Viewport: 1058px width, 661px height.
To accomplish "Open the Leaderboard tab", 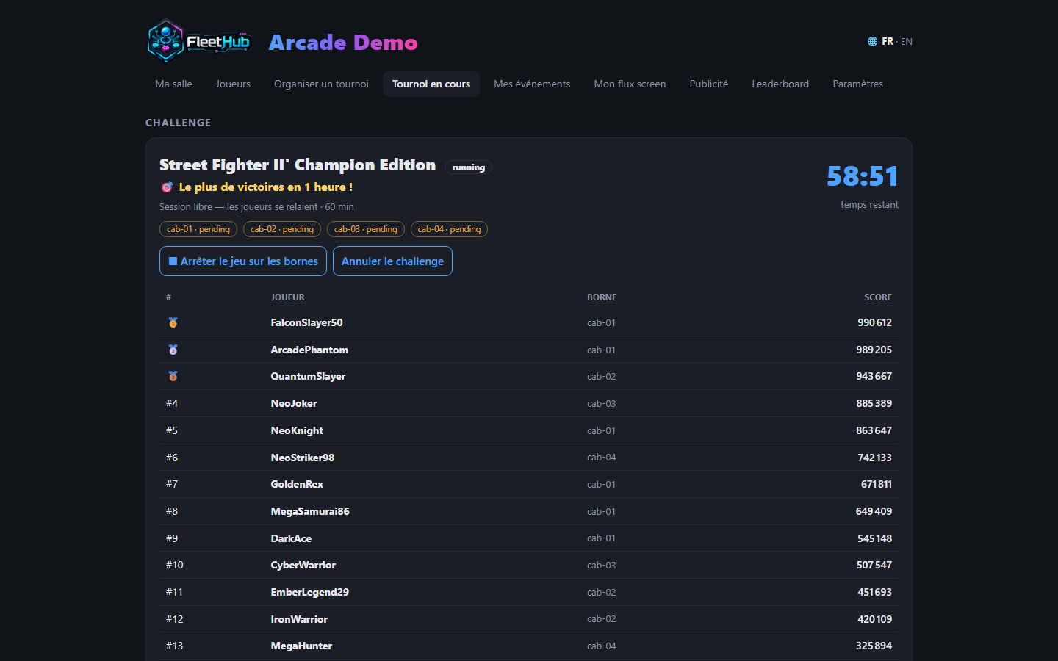I will point(780,84).
